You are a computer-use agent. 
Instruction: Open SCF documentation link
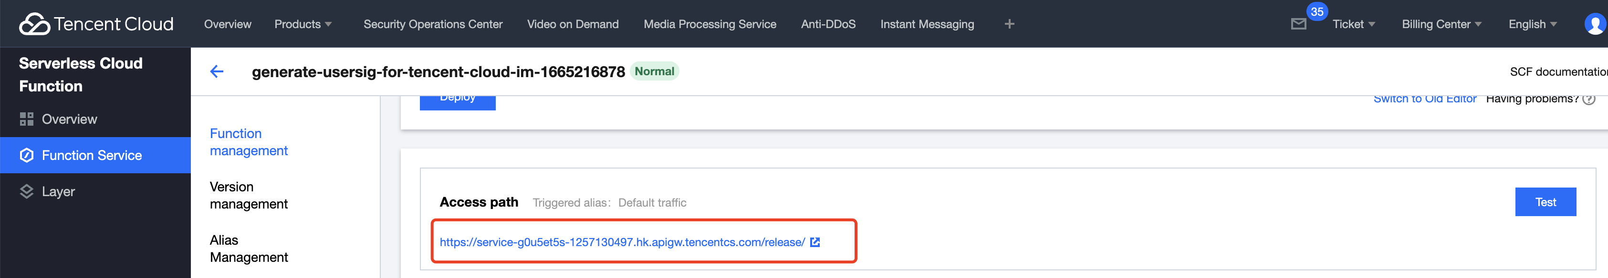(1558, 72)
